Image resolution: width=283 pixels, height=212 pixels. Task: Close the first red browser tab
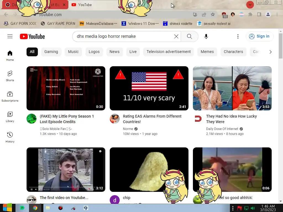[64, 5]
